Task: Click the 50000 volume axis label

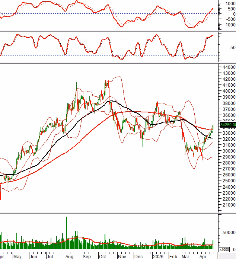Action: pyautogui.click(x=229, y=232)
